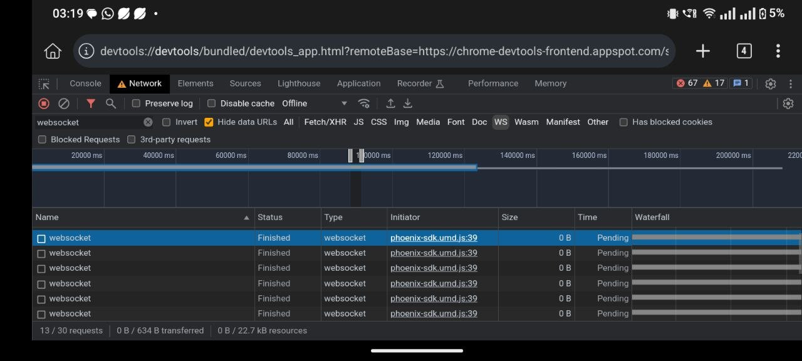Select the inspect element picker icon
Screen dimensions: 802x361
[44, 83]
